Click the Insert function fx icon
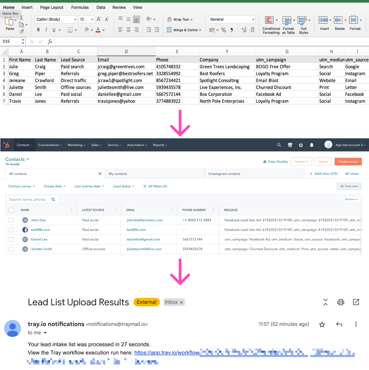 pos(50,42)
